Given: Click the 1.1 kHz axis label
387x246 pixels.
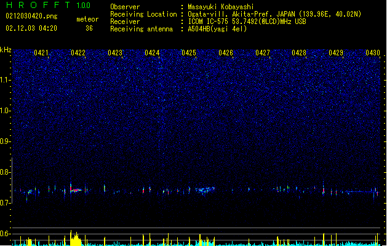Looking at the screenshot, I should (x=6, y=80).
